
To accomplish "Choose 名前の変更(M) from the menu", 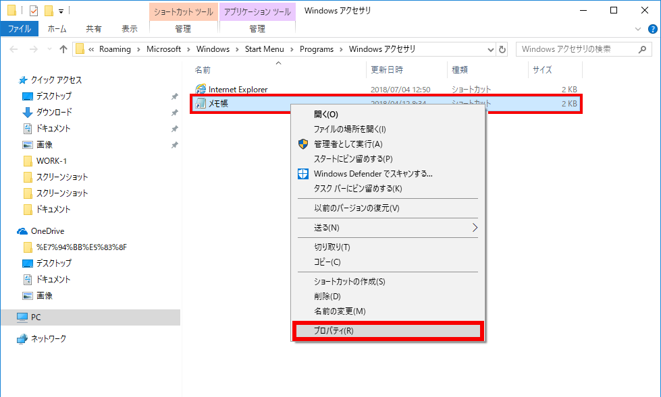I will coord(388,311).
